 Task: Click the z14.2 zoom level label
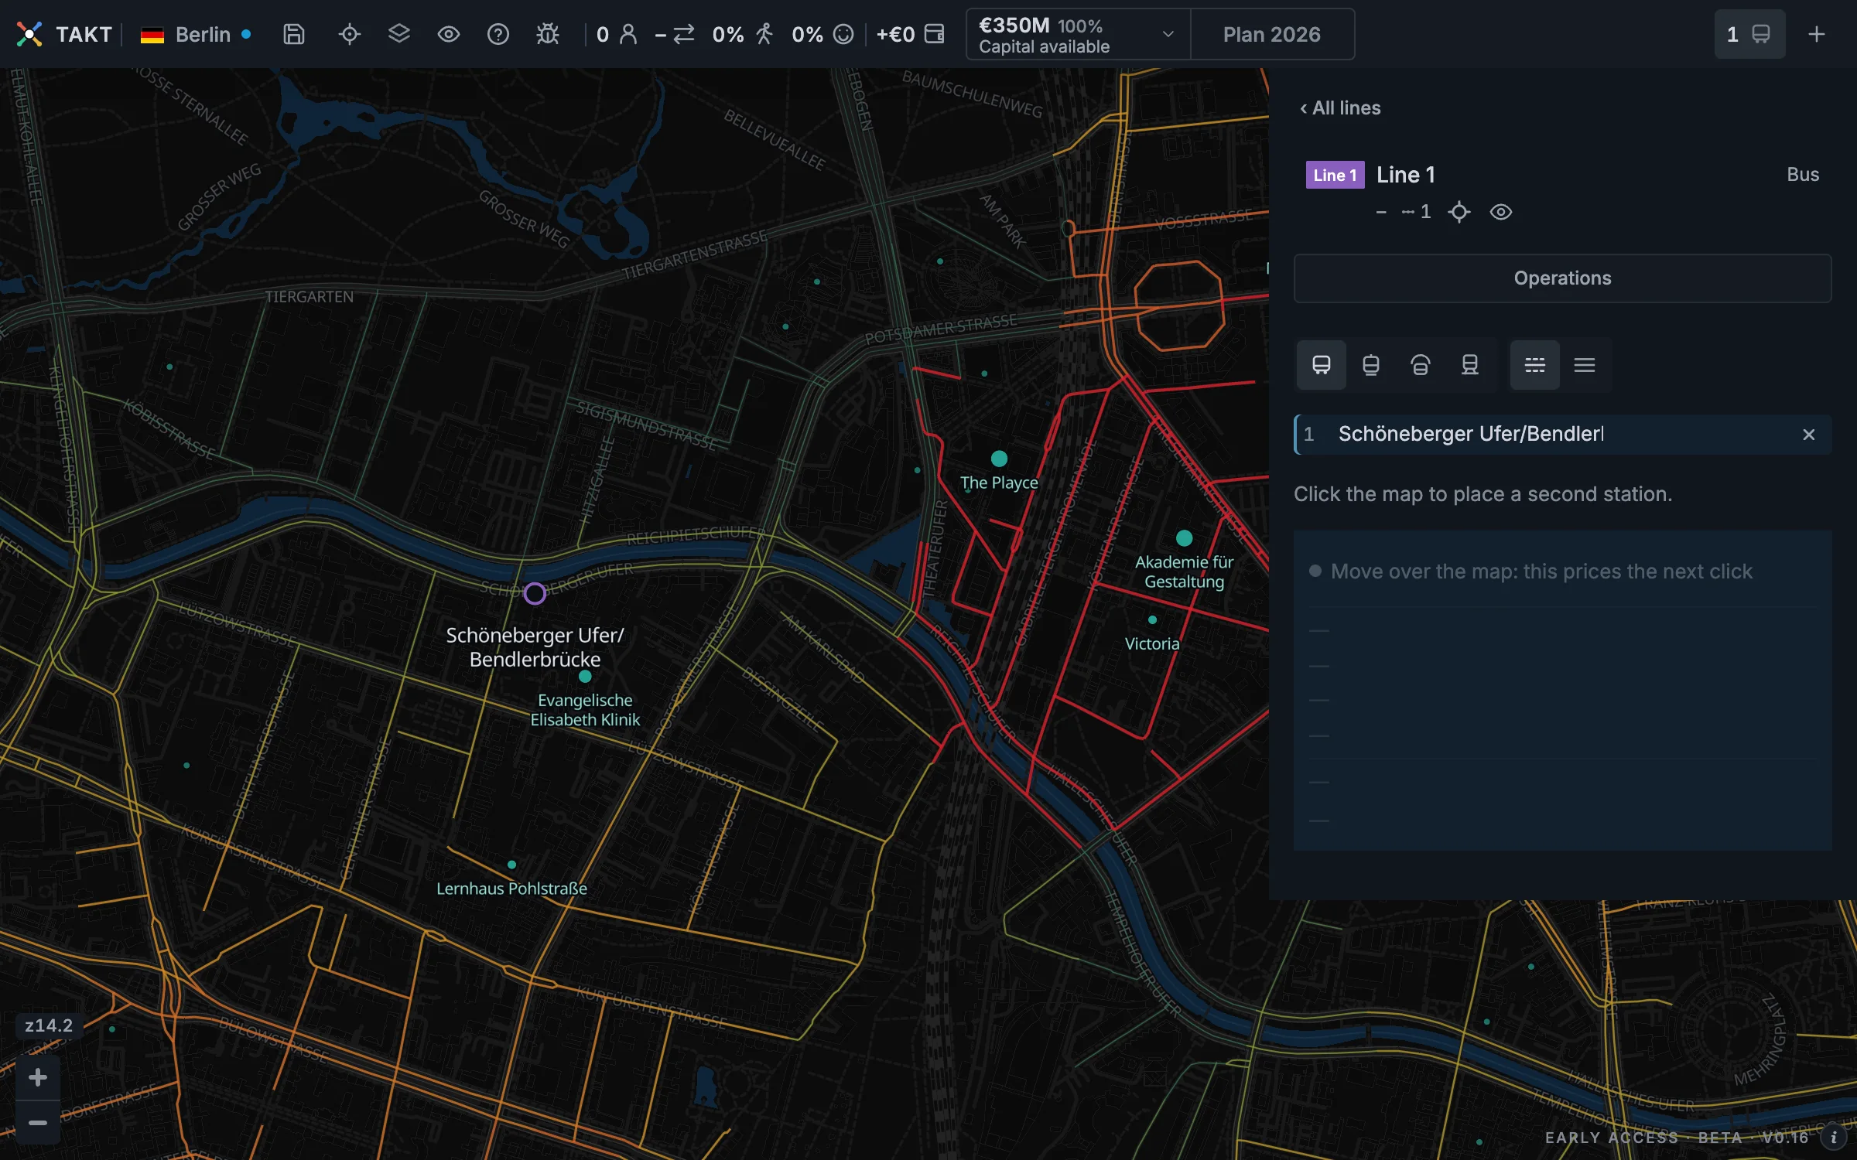49,1025
